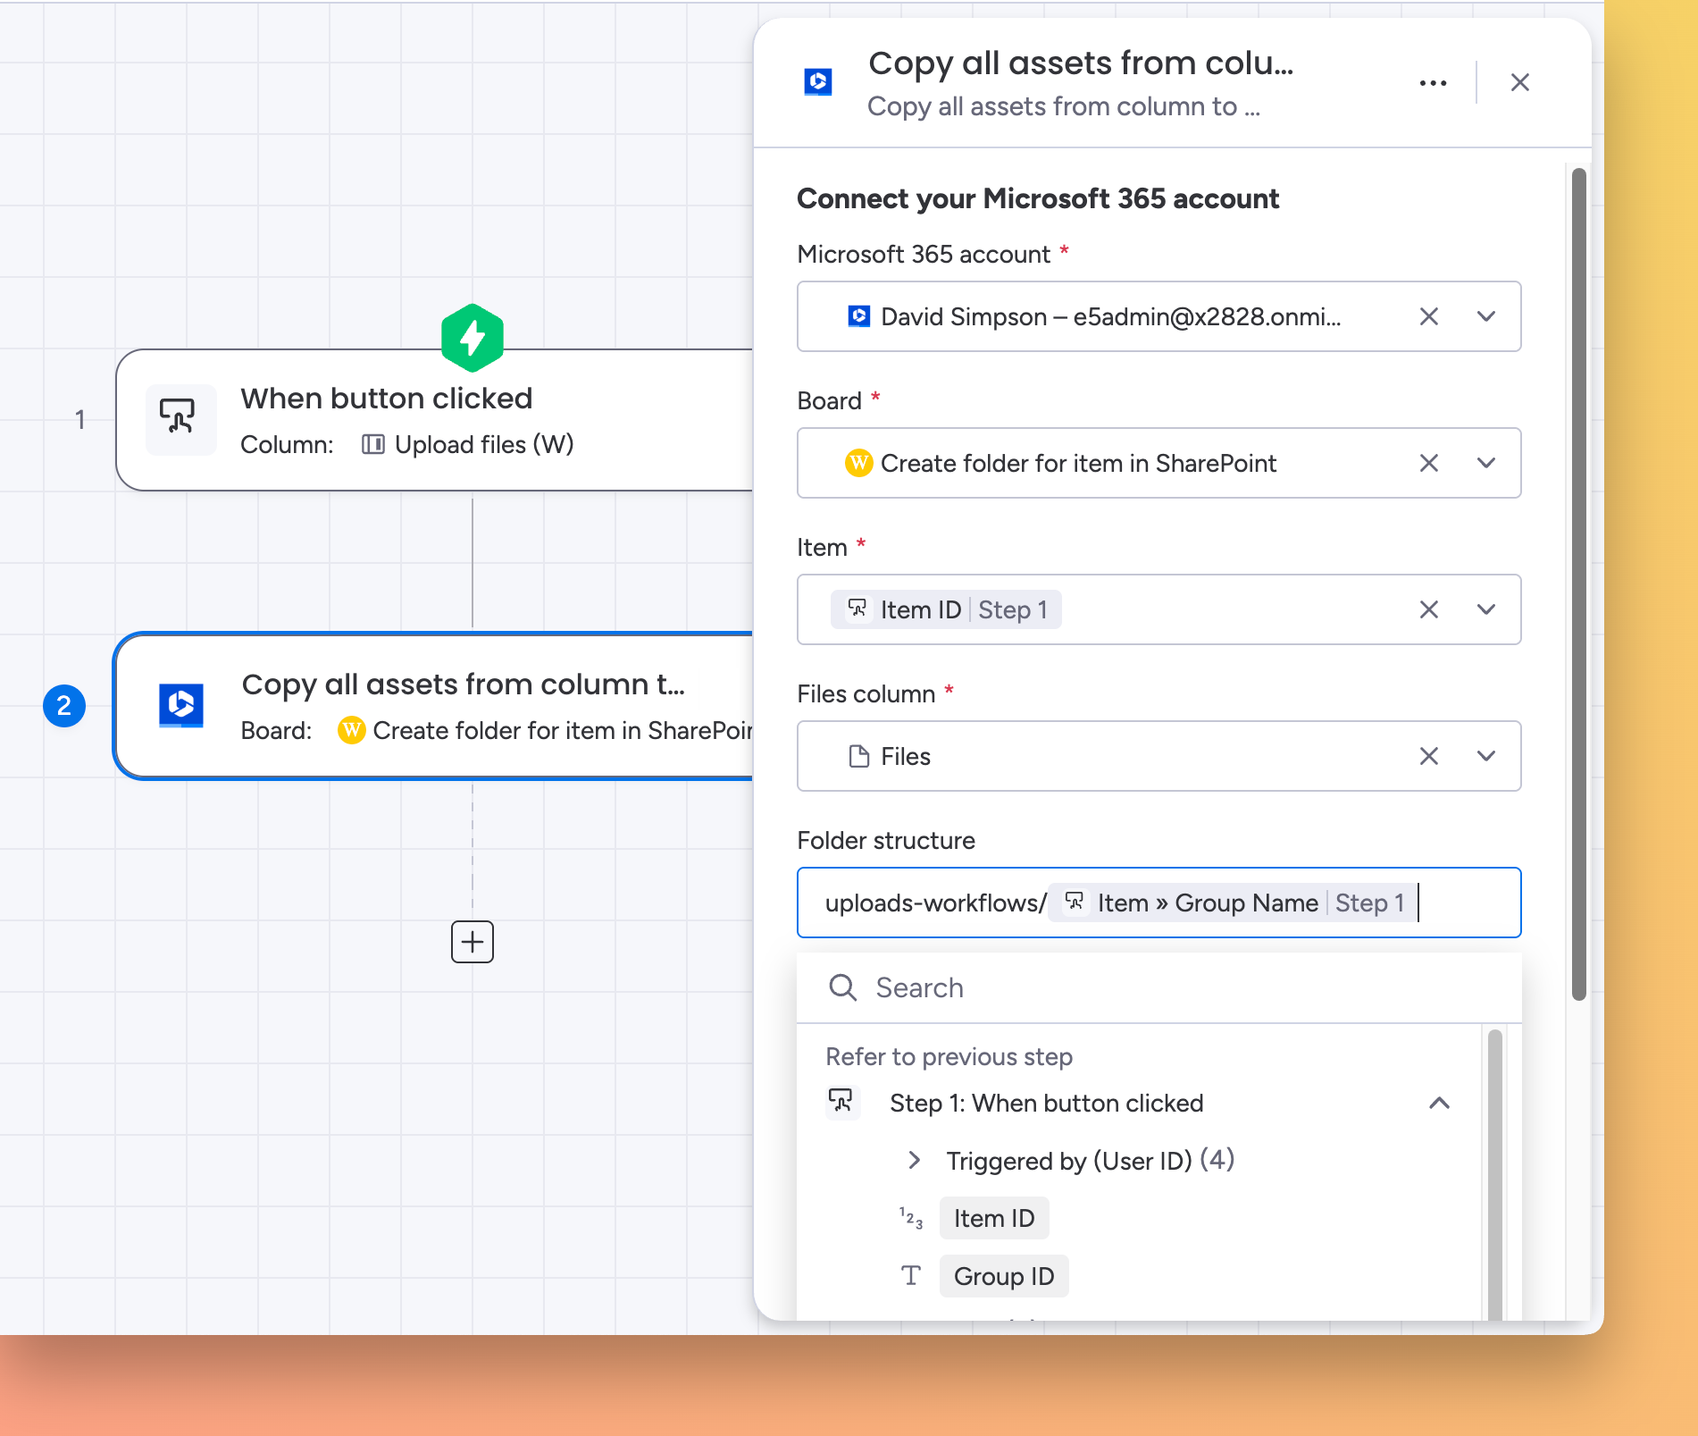The image size is (1698, 1436).
Task: Open the three-dots more options menu
Action: tap(1433, 83)
